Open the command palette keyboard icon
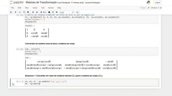Screen dimensions: 172x96 [x=77, y=12]
